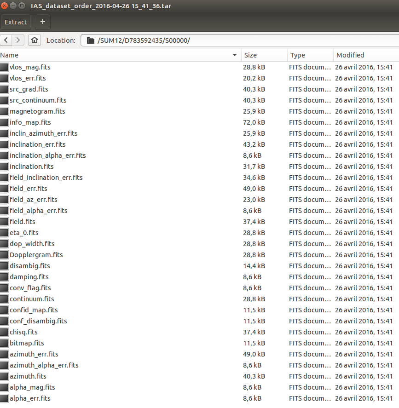Click the conf_disambig.fits file name
This screenshot has height=408, width=399.
pyautogui.click(x=38, y=321)
